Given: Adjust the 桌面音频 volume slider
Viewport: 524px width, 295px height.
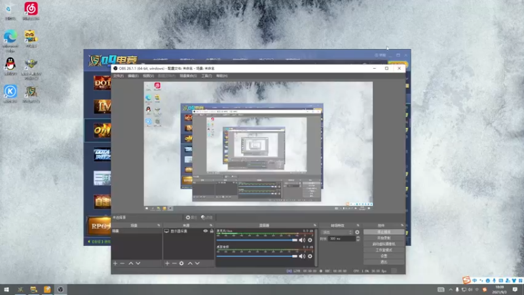Looking at the screenshot, I should (x=257, y=256).
